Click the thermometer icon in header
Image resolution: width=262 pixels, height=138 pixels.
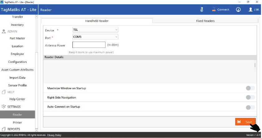tap(202, 10)
